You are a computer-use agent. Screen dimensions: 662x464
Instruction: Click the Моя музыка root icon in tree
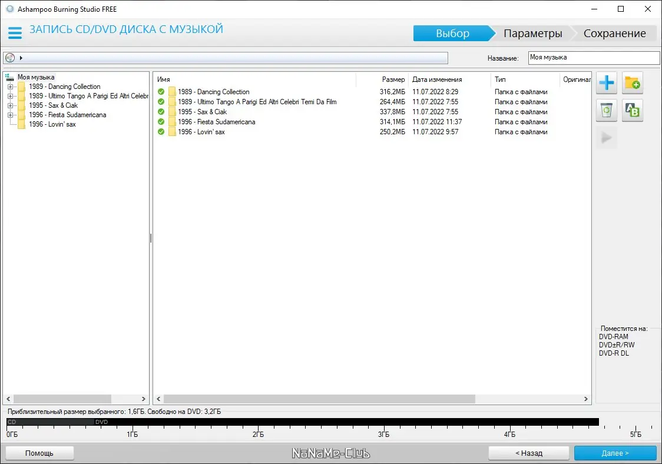pos(9,77)
